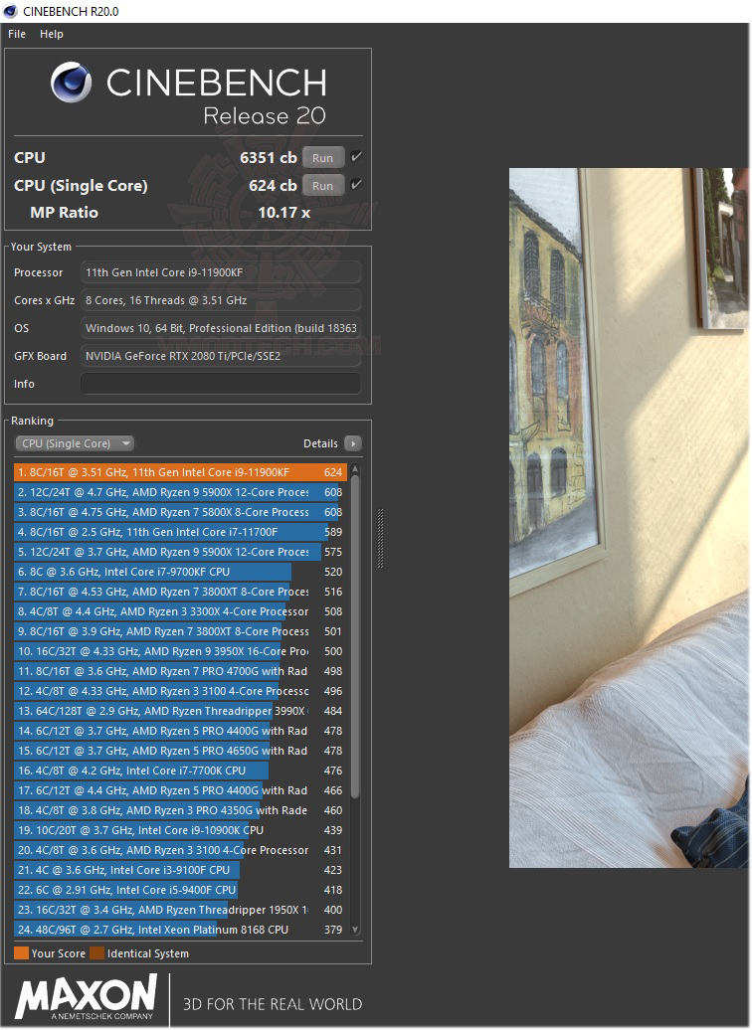Toggle the CPU test checkbox

pos(356,157)
